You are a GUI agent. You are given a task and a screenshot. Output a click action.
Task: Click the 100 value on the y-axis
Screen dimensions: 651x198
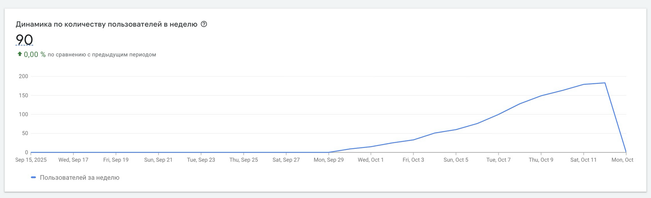[x=24, y=114]
